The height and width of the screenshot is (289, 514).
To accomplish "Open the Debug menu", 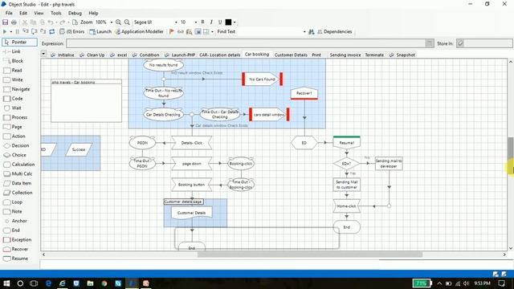I will pos(75,13).
